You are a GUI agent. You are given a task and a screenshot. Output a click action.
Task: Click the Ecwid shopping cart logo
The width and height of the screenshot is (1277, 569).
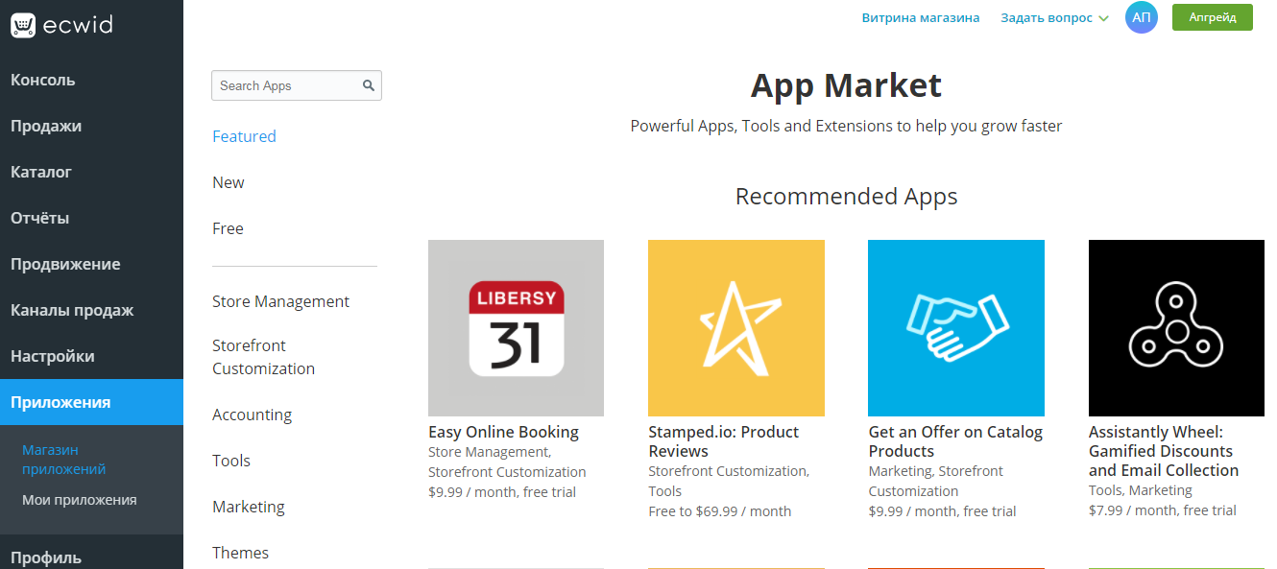point(23,25)
